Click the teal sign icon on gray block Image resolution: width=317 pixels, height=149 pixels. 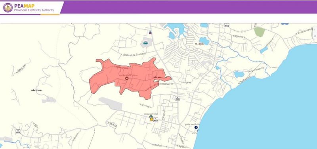tap(145, 43)
